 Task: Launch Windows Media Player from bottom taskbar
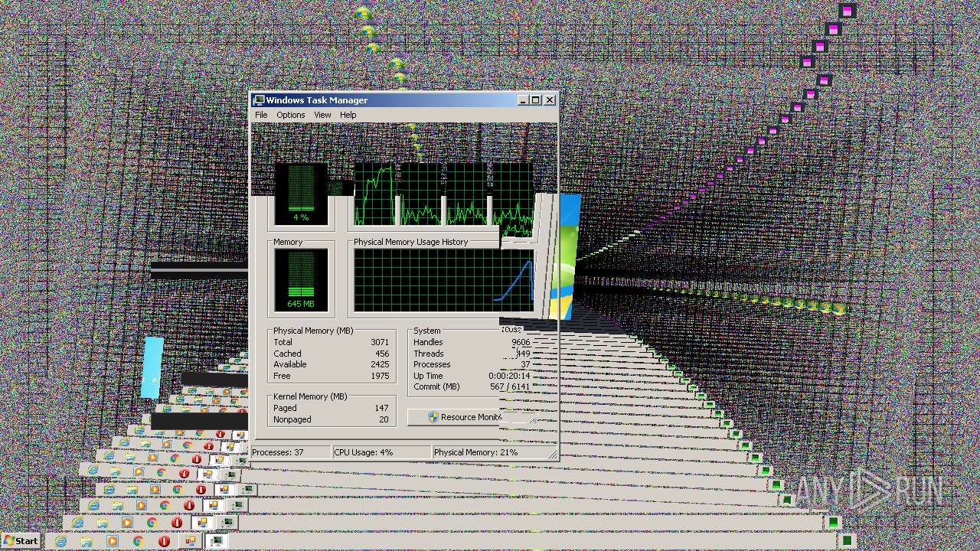[113, 541]
